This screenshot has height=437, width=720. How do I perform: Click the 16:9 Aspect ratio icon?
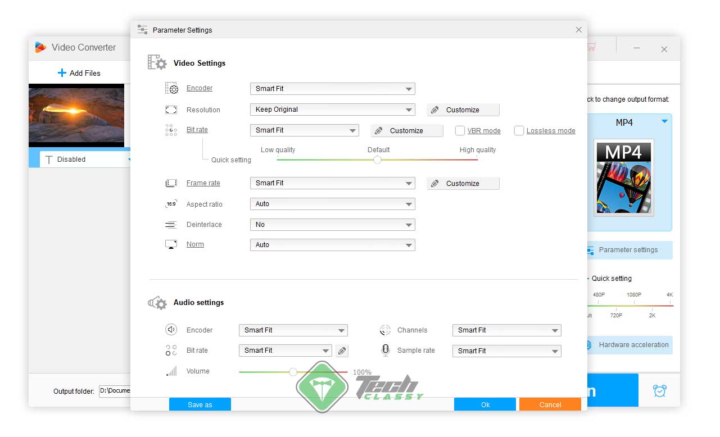171,204
